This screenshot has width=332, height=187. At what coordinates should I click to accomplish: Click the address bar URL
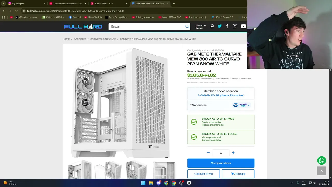coord(76,11)
